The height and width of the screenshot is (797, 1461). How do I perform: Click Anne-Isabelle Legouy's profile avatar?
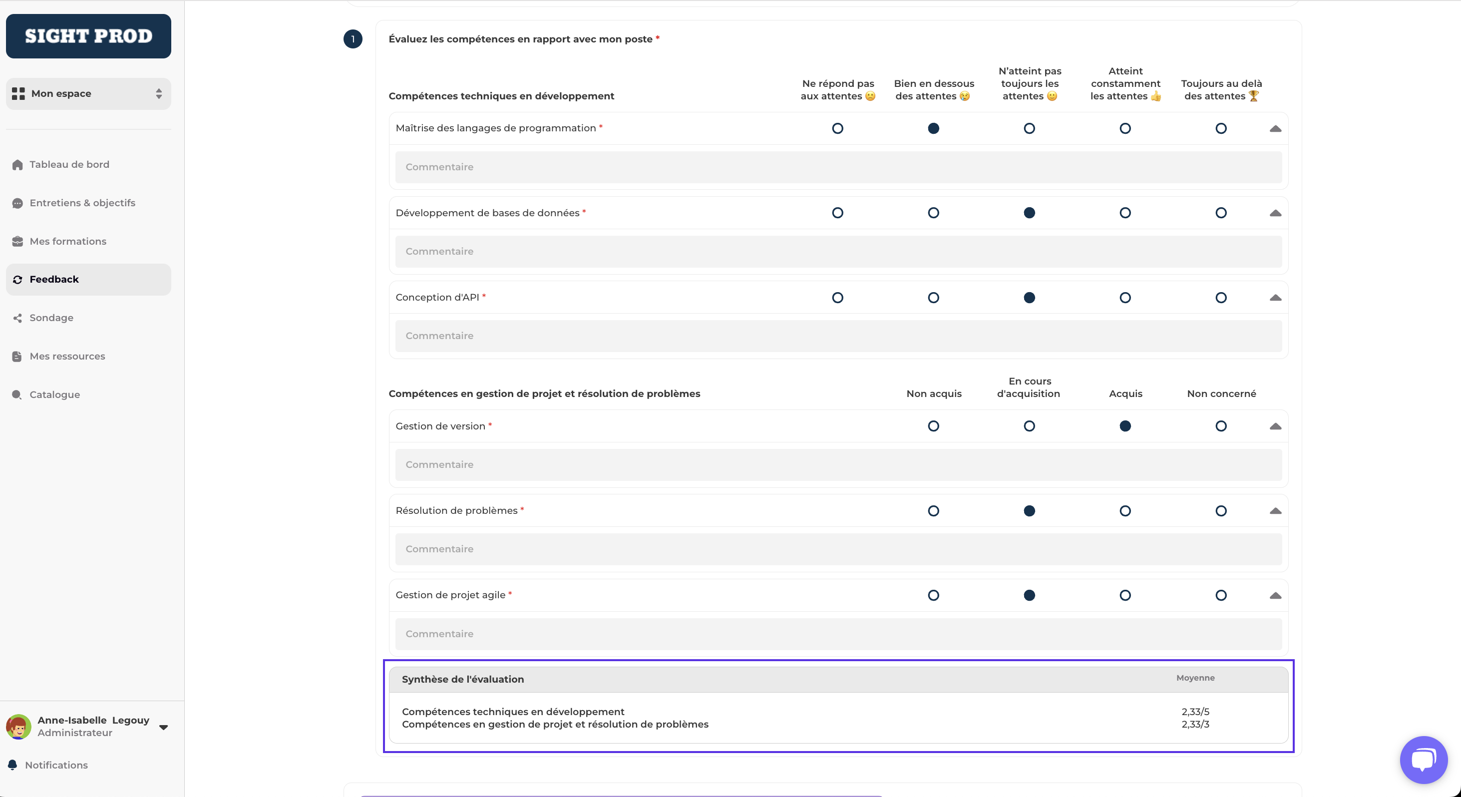18,726
